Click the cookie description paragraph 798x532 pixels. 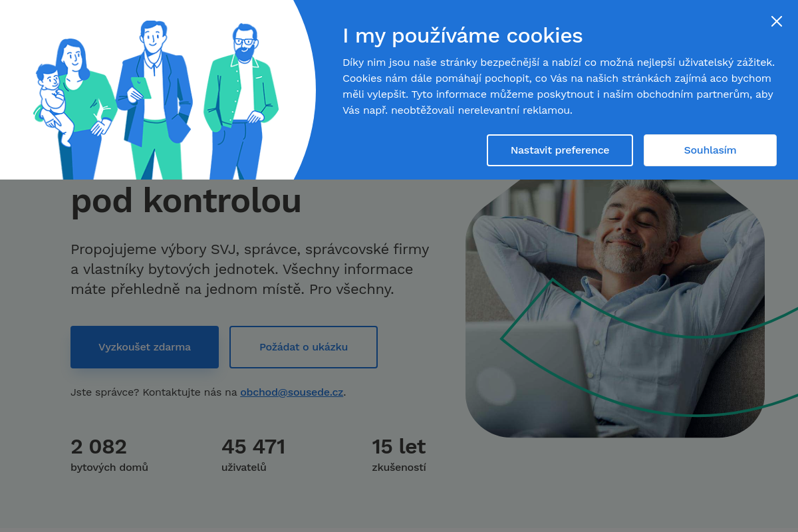[x=559, y=86]
